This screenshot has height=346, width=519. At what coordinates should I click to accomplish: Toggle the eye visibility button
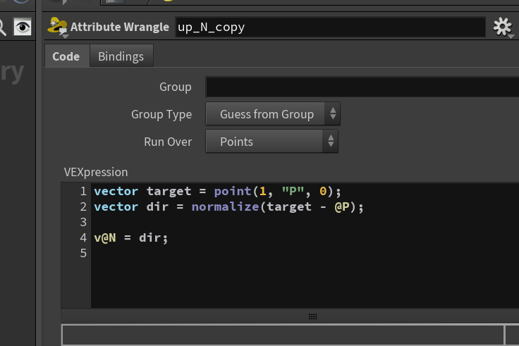click(23, 27)
